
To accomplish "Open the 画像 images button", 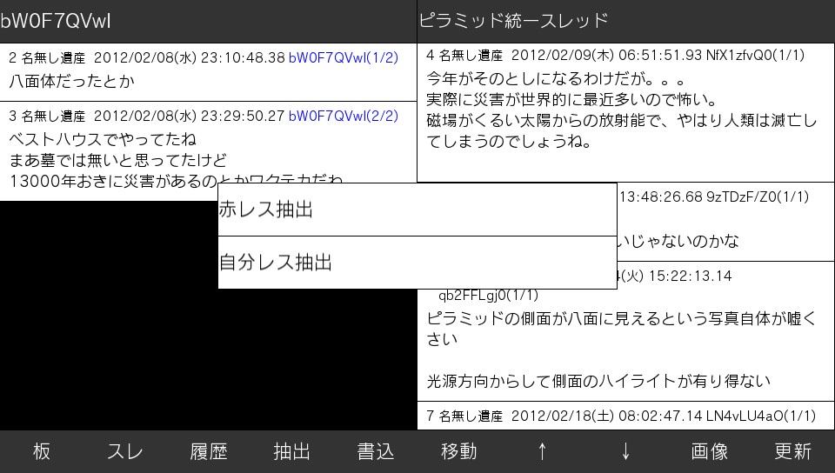I will pyautogui.click(x=710, y=451).
